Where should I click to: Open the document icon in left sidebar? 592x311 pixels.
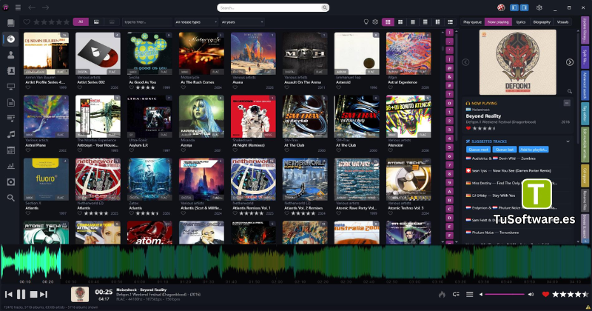pyautogui.click(x=10, y=102)
